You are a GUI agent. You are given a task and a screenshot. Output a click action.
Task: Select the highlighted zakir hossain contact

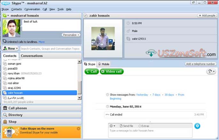[40, 93]
